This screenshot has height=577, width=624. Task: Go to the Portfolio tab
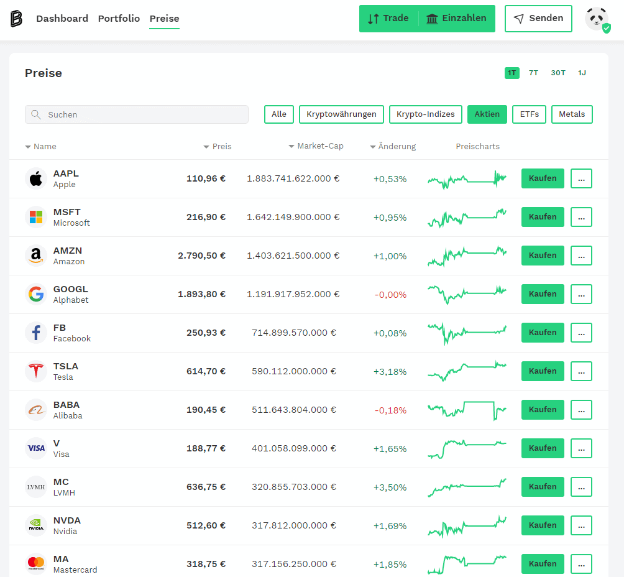click(x=119, y=19)
